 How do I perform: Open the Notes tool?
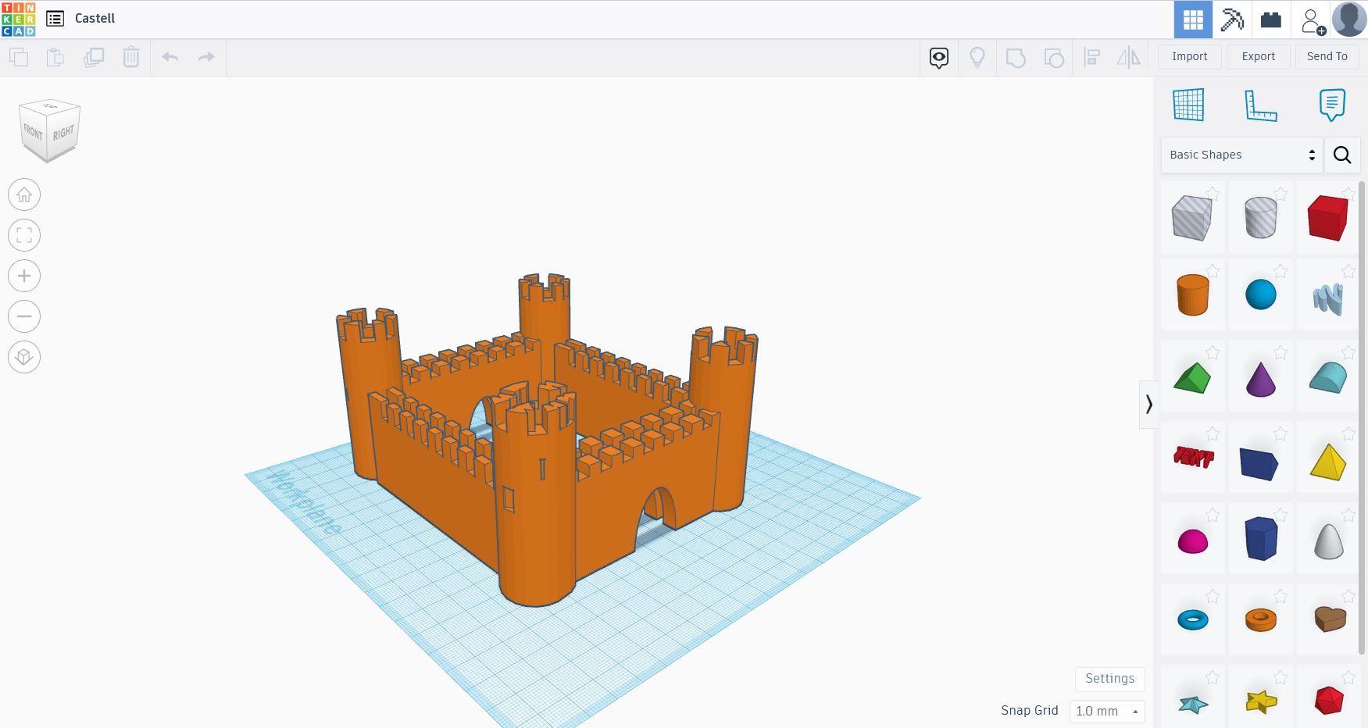[x=1331, y=105]
